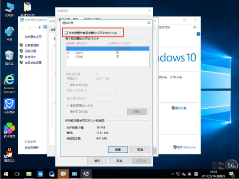Click the 初始大小 input field
This screenshot has height=179, width=239.
[x=106, y=90]
